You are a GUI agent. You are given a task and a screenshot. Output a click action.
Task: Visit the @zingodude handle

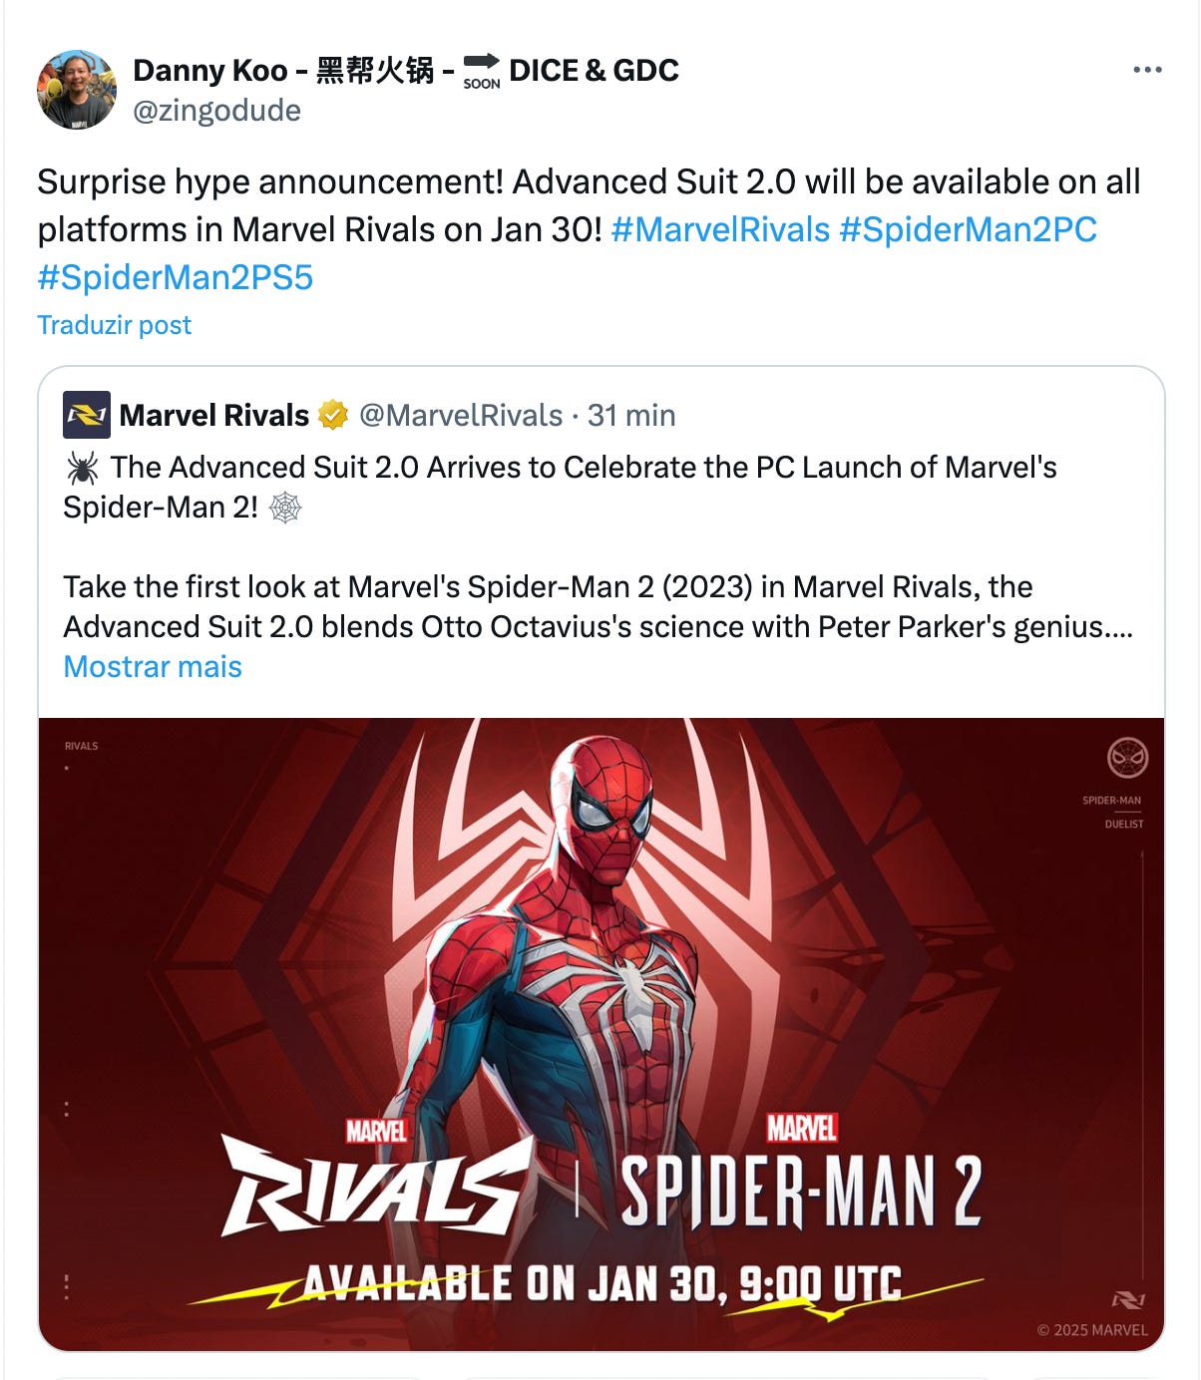(x=216, y=110)
